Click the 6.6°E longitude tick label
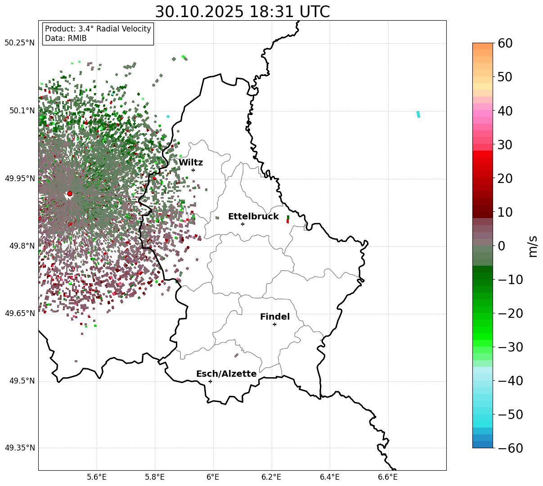The width and height of the screenshot is (543, 486). coord(387,477)
